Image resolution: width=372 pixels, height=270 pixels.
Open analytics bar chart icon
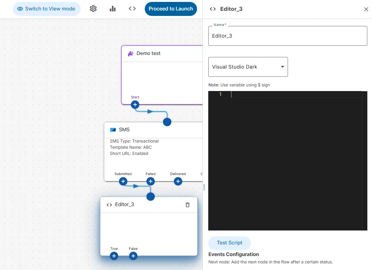click(x=113, y=9)
